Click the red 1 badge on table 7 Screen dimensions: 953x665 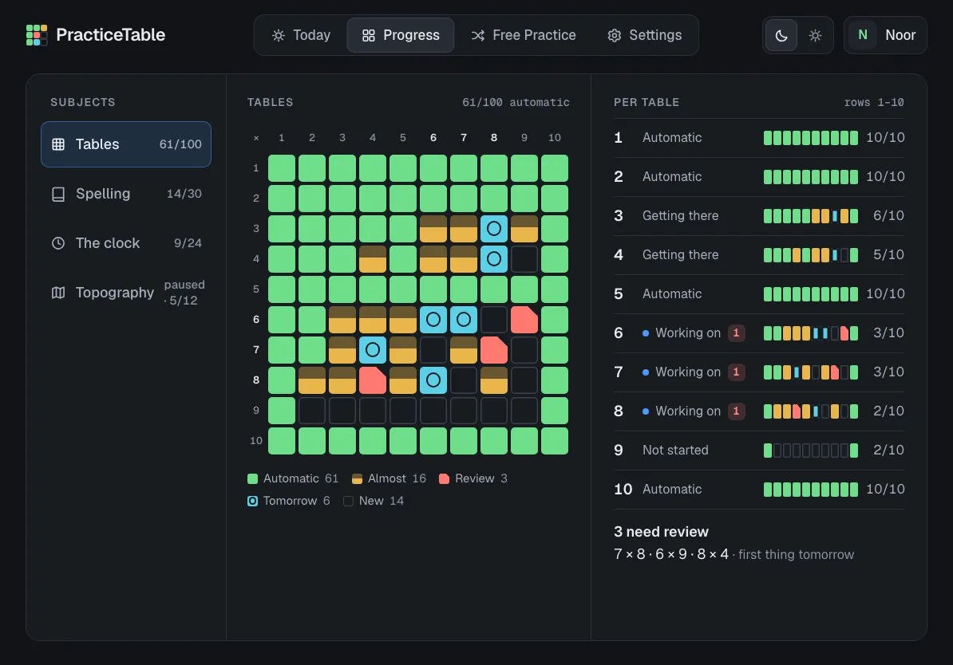[x=736, y=372]
